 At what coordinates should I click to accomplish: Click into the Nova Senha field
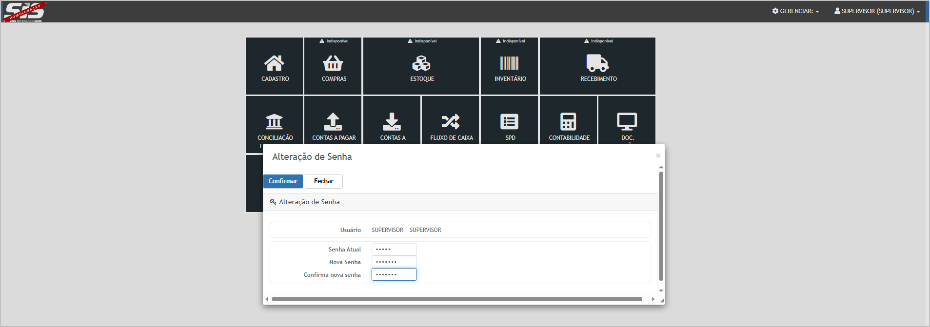394,262
